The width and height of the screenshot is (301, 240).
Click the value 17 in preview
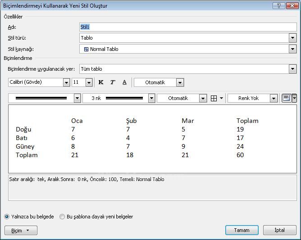(240, 138)
